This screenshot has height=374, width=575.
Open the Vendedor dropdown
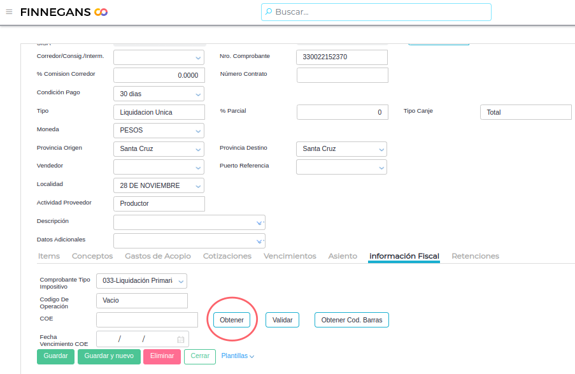(x=198, y=168)
